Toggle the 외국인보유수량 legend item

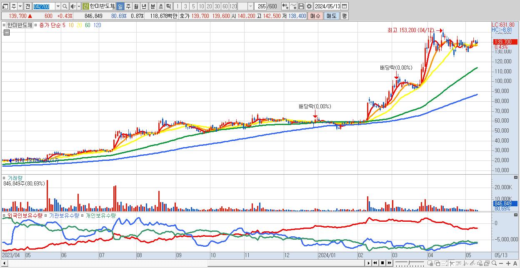click(25, 215)
